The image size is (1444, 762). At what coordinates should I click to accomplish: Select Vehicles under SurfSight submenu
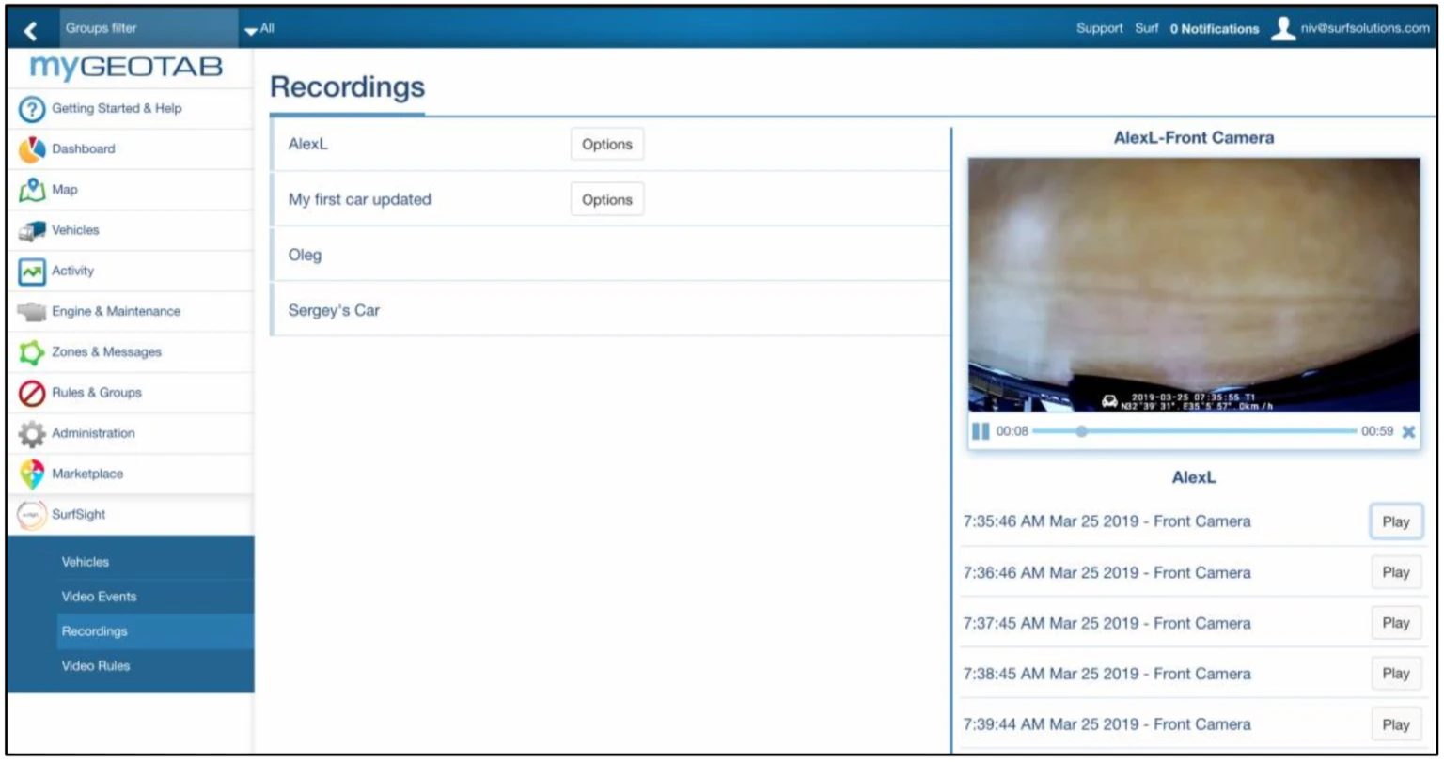point(156,562)
